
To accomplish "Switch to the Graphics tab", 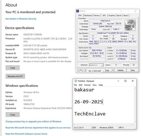I will (x=112, y=16).
